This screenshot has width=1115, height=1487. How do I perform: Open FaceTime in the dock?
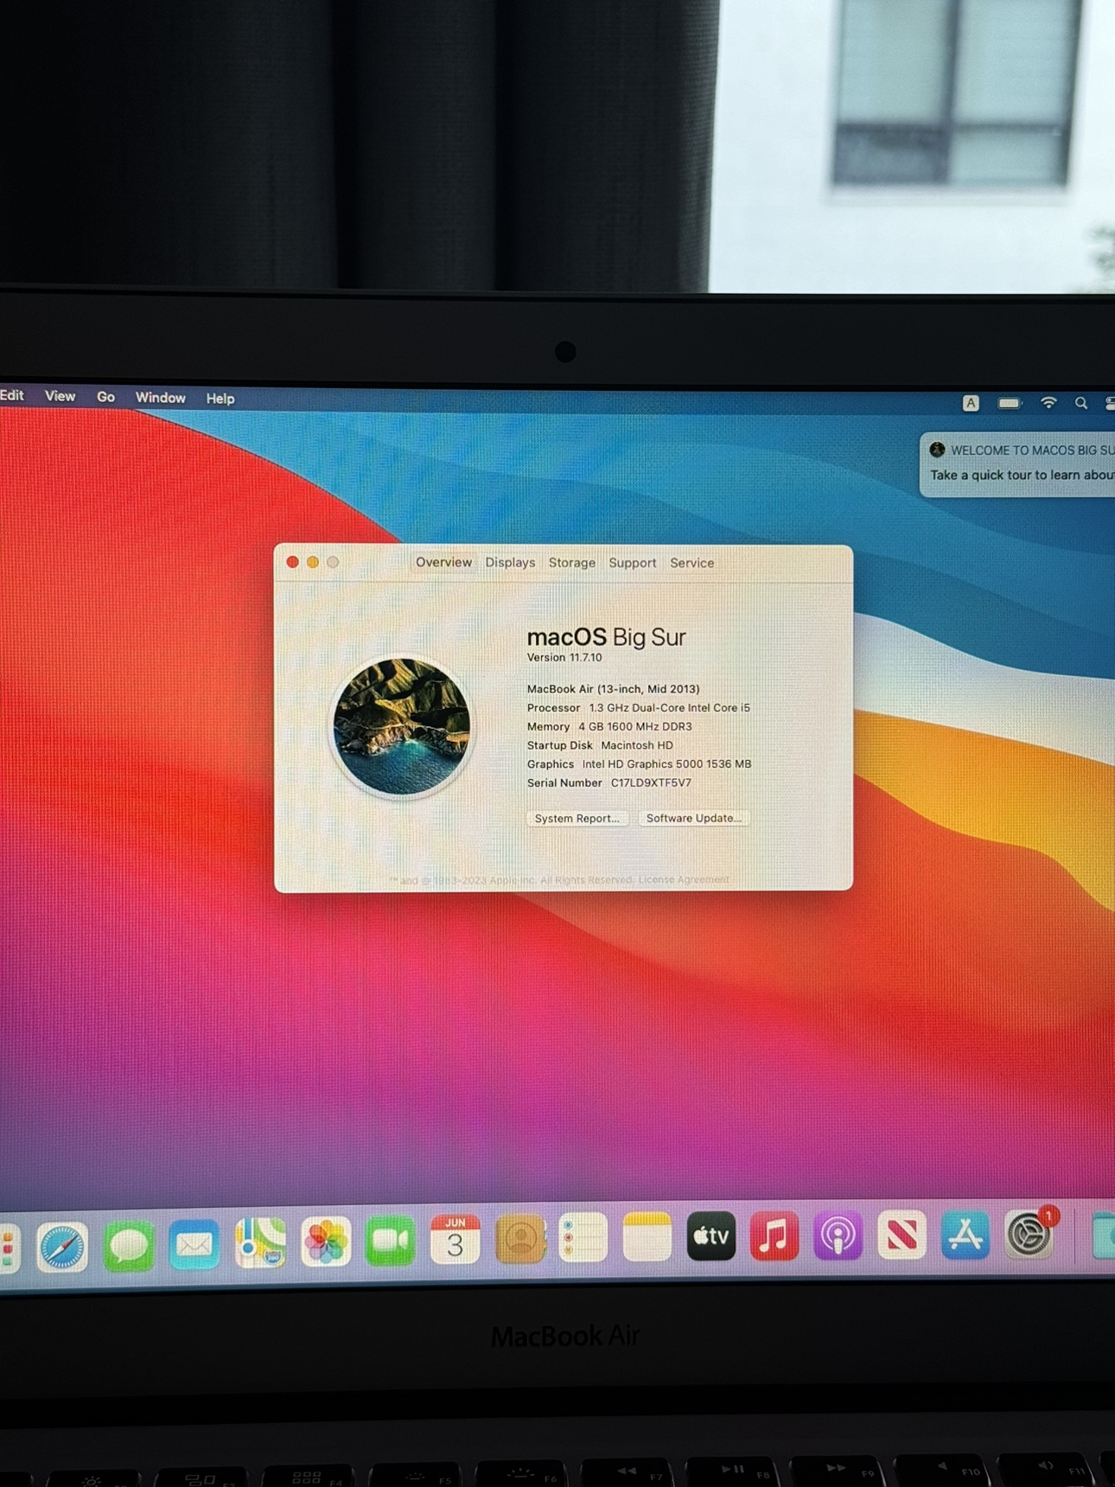pos(390,1241)
